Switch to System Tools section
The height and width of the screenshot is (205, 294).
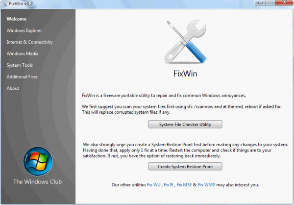pyautogui.click(x=20, y=65)
